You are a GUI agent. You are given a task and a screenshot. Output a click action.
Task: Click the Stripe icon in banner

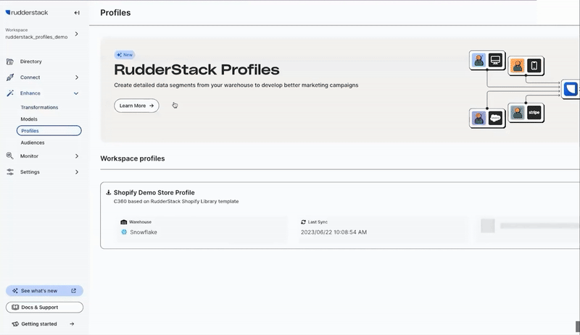click(534, 113)
